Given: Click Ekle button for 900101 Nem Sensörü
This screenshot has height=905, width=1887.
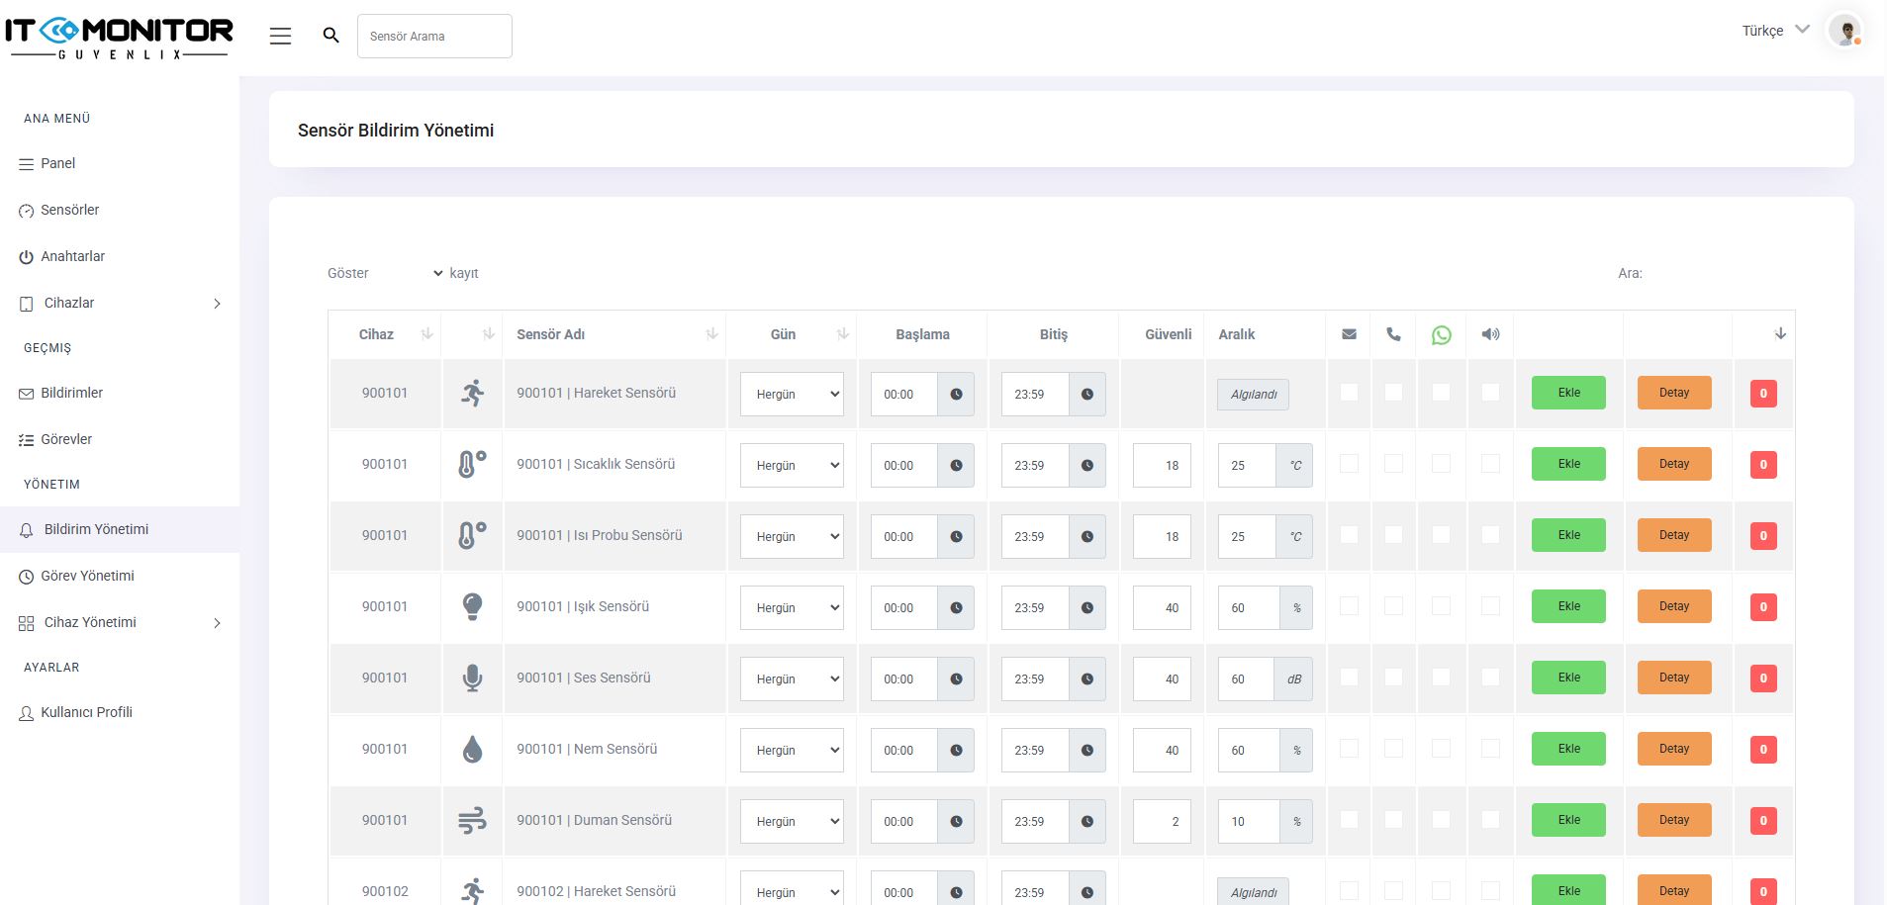Looking at the screenshot, I should [1568, 750].
